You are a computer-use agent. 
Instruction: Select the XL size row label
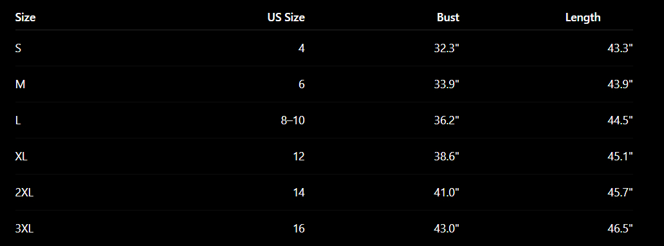tap(22, 156)
